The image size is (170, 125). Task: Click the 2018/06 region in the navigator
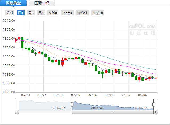tap(59, 108)
